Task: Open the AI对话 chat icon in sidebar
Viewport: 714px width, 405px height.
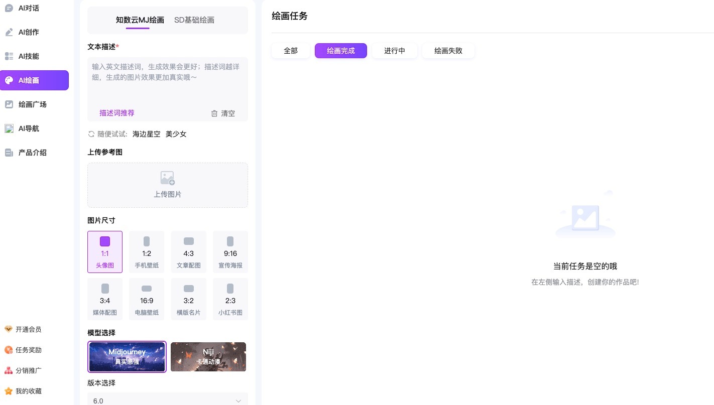Action: (9, 8)
